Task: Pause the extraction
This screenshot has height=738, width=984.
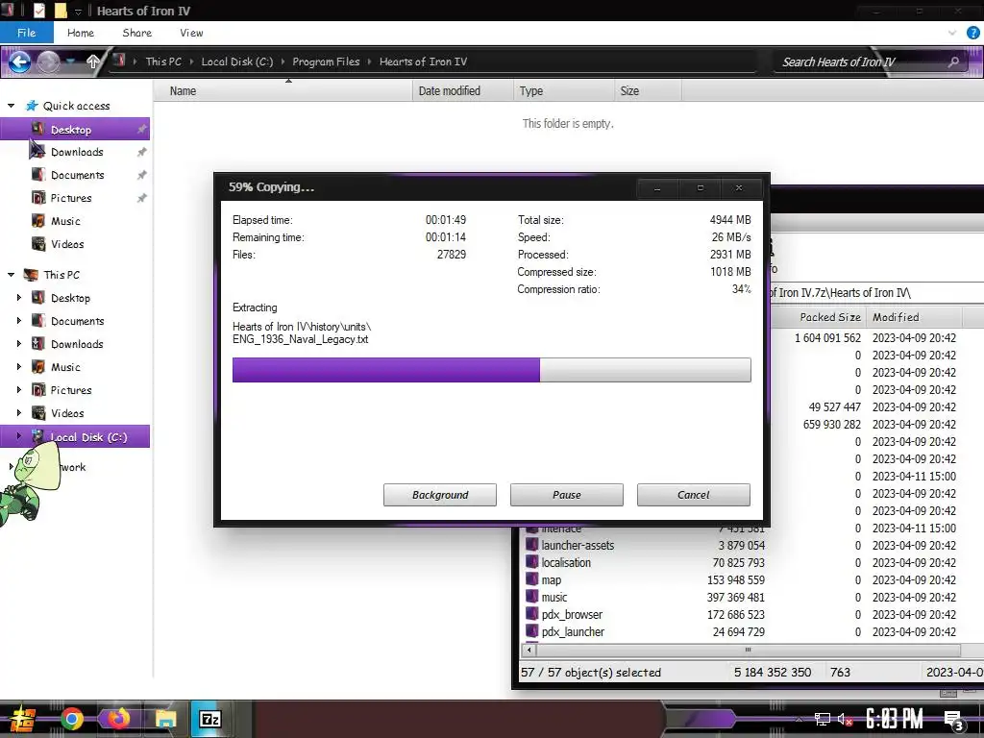Action: coord(567,495)
